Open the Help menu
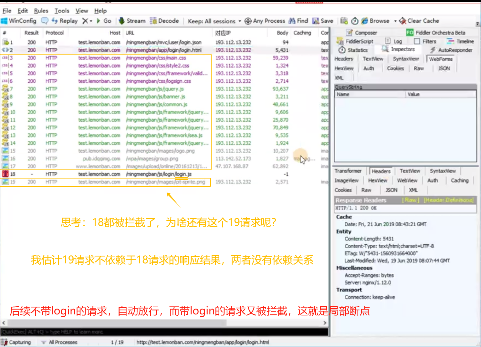481x347 pixels. tap(100, 11)
